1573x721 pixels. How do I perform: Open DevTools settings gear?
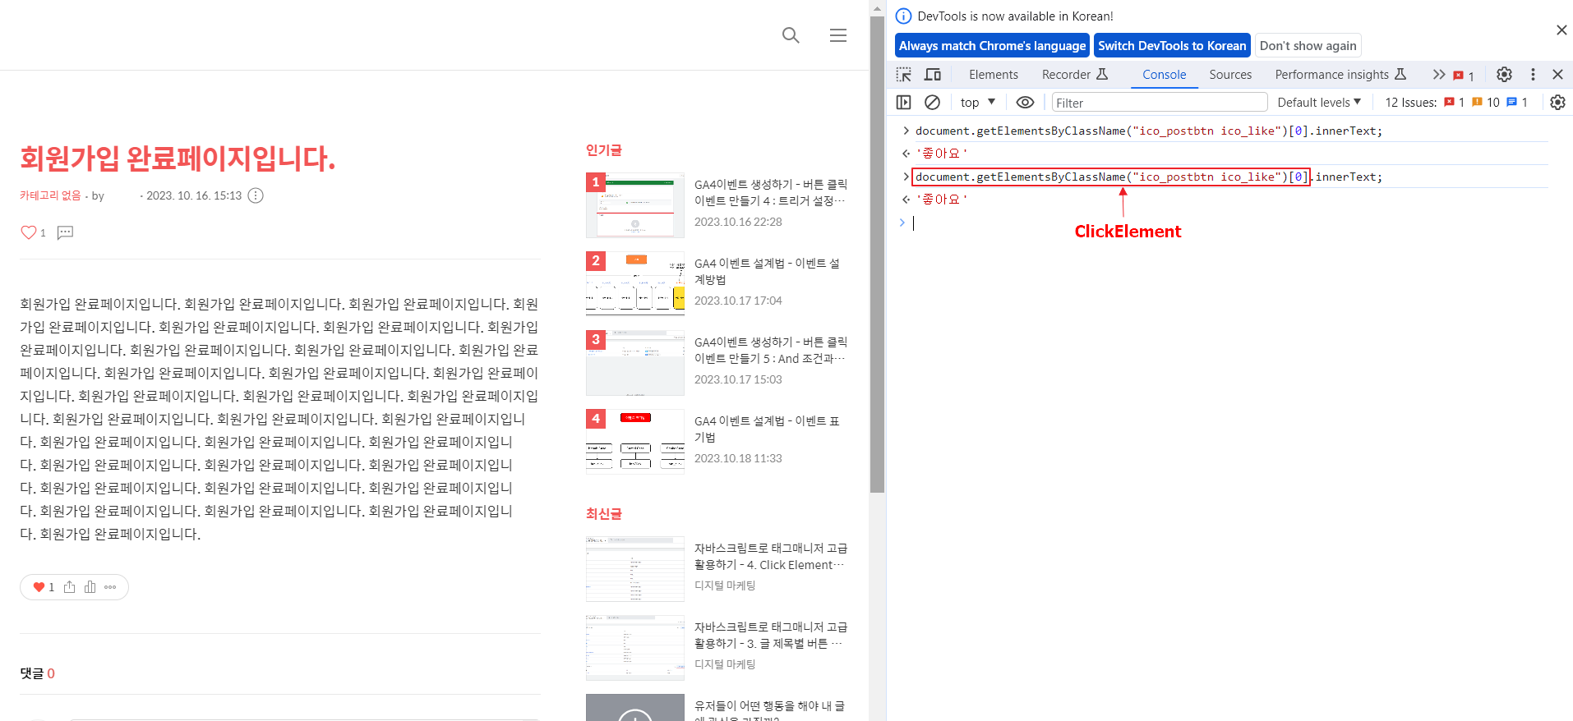click(1504, 75)
